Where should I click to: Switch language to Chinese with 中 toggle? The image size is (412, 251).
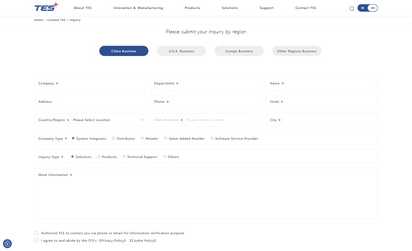363,8
